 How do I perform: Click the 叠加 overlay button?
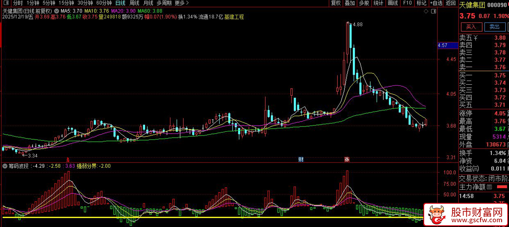point(350,3)
